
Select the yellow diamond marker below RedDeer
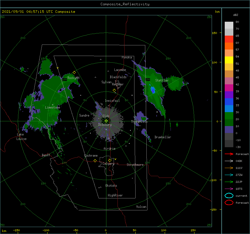click(x=114, y=90)
